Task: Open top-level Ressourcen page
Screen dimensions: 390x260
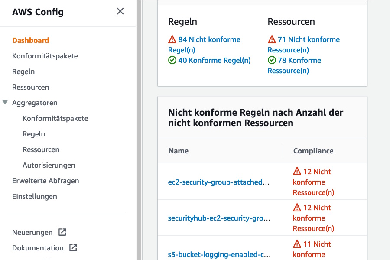Action: pos(31,88)
